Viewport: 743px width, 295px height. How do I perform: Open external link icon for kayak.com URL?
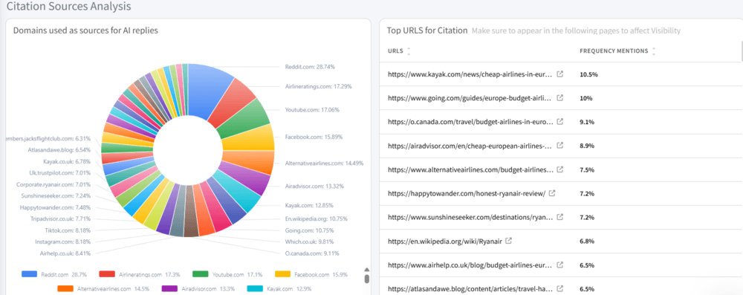click(x=559, y=74)
